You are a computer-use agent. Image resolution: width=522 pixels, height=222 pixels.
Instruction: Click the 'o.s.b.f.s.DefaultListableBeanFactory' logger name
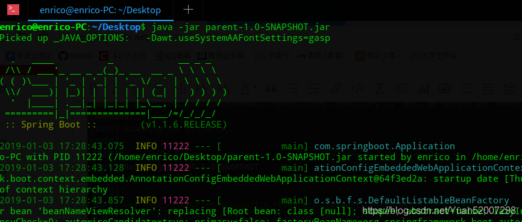(x=412, y=200)
